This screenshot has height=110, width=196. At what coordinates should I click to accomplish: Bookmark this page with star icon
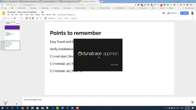[135, 5]
